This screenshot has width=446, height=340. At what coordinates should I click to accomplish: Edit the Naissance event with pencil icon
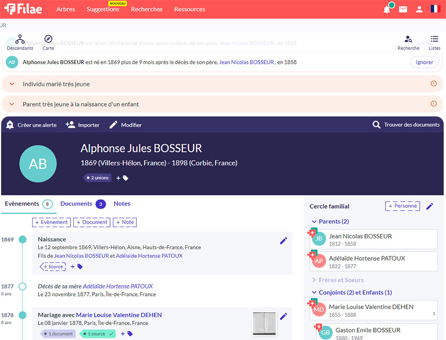click(283, 240)
